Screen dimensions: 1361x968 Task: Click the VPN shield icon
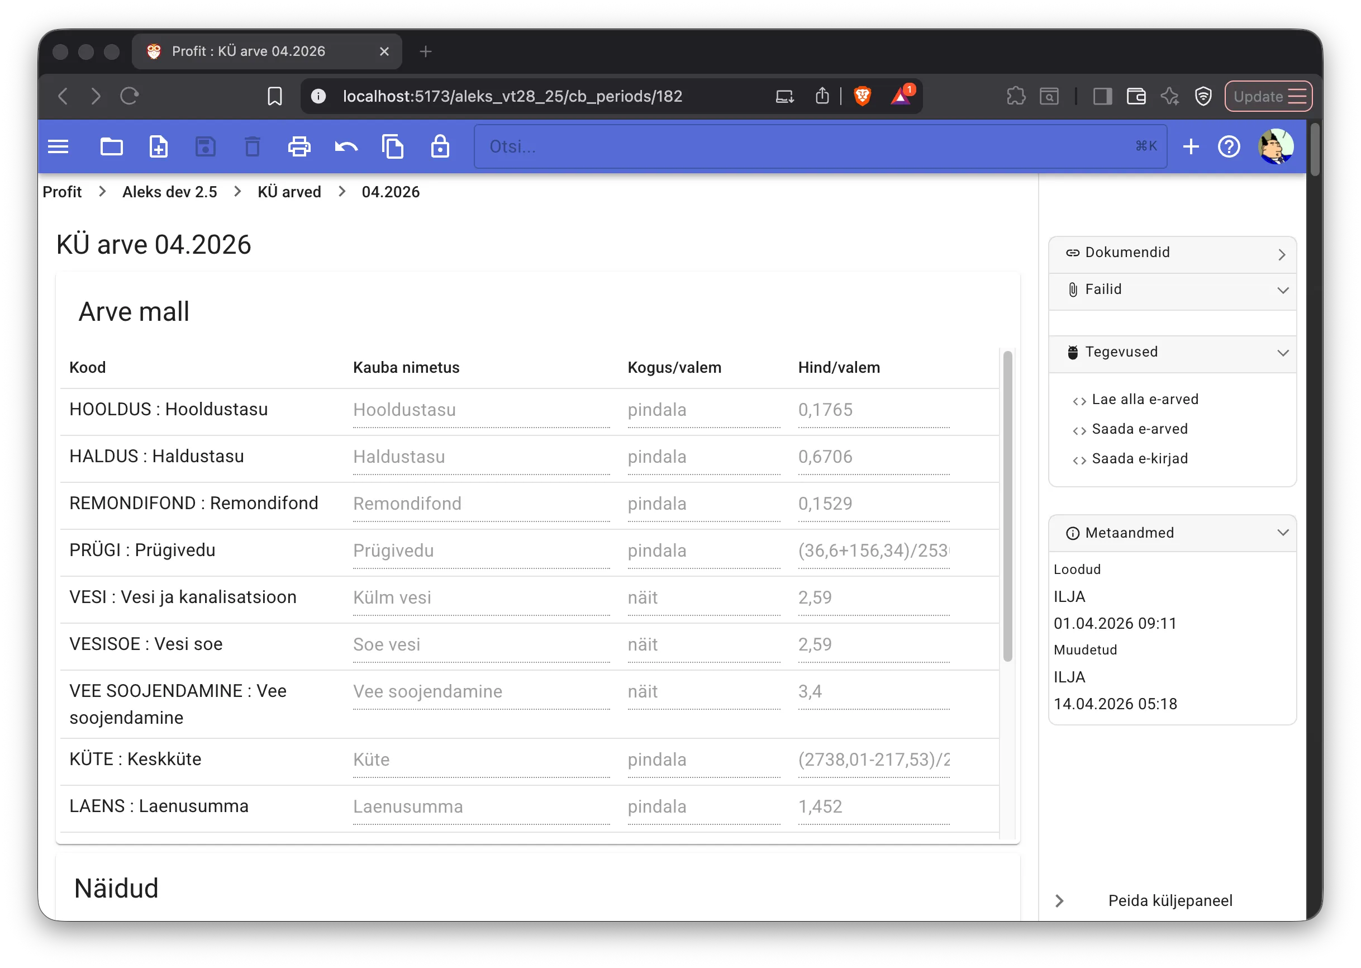[x=1203, y=96]
